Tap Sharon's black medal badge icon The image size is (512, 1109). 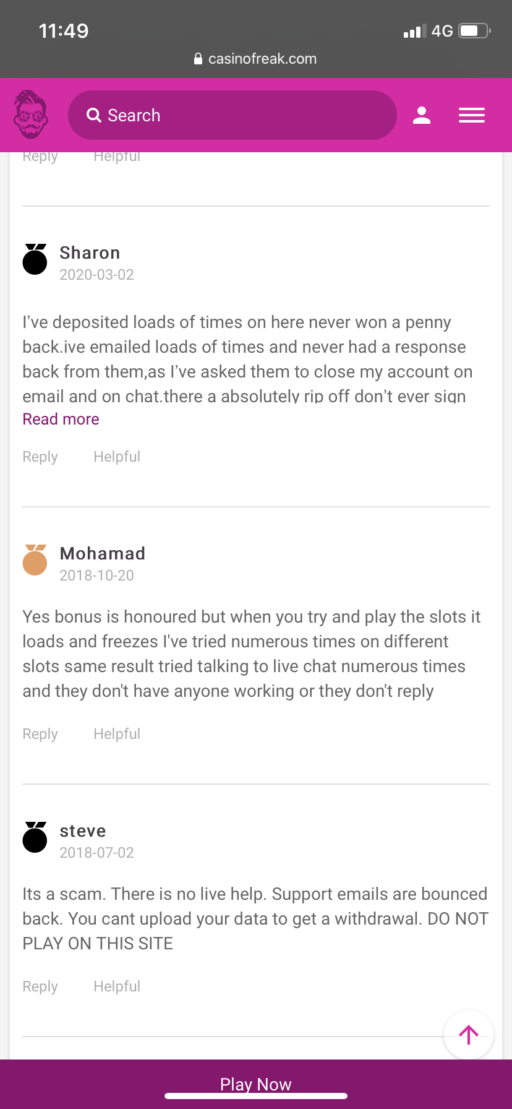(x=35, y=259)
